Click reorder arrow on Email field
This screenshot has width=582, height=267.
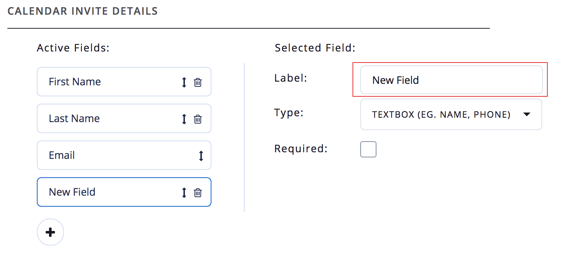tap(201, 156)
